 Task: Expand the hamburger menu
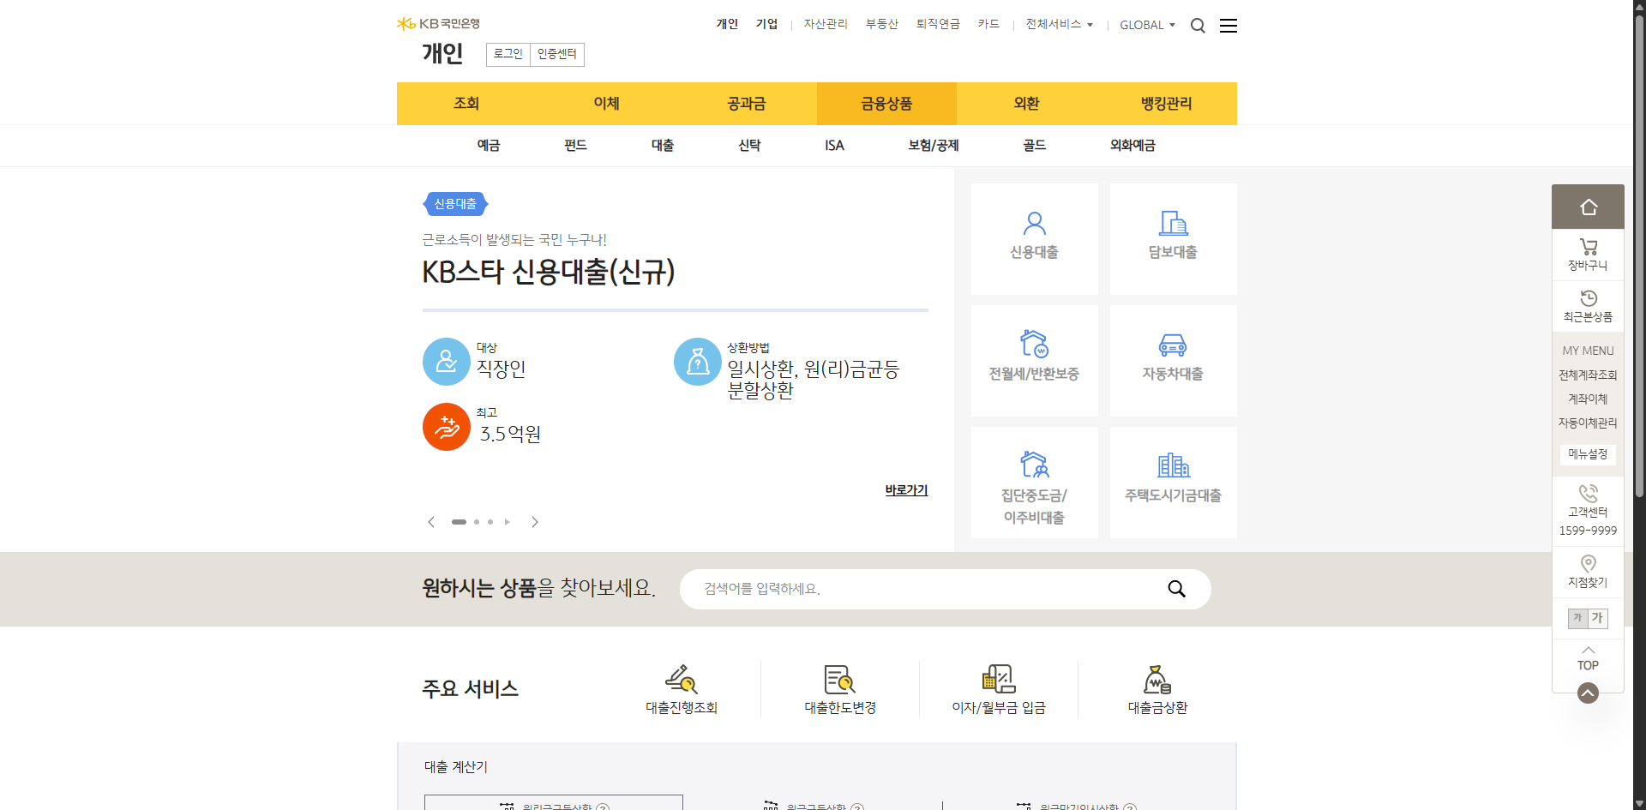[x=1228, y=25]
